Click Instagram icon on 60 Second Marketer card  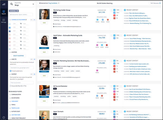[114, 92]
